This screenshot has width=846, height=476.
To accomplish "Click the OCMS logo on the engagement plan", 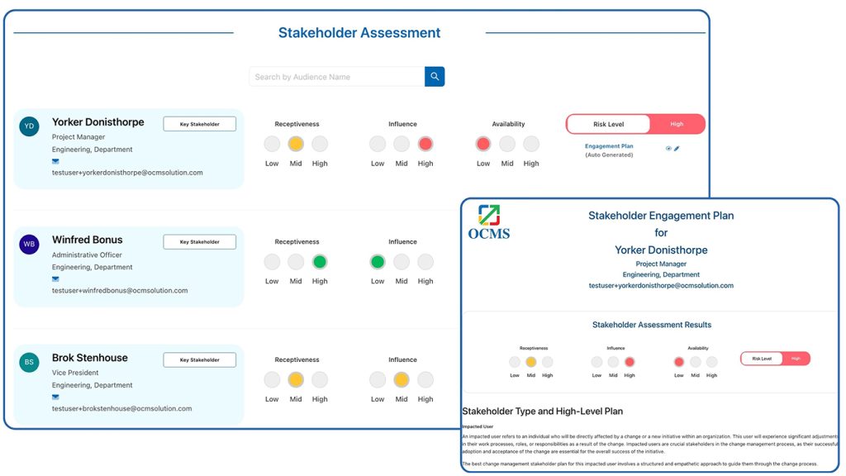I will [489, 221].
